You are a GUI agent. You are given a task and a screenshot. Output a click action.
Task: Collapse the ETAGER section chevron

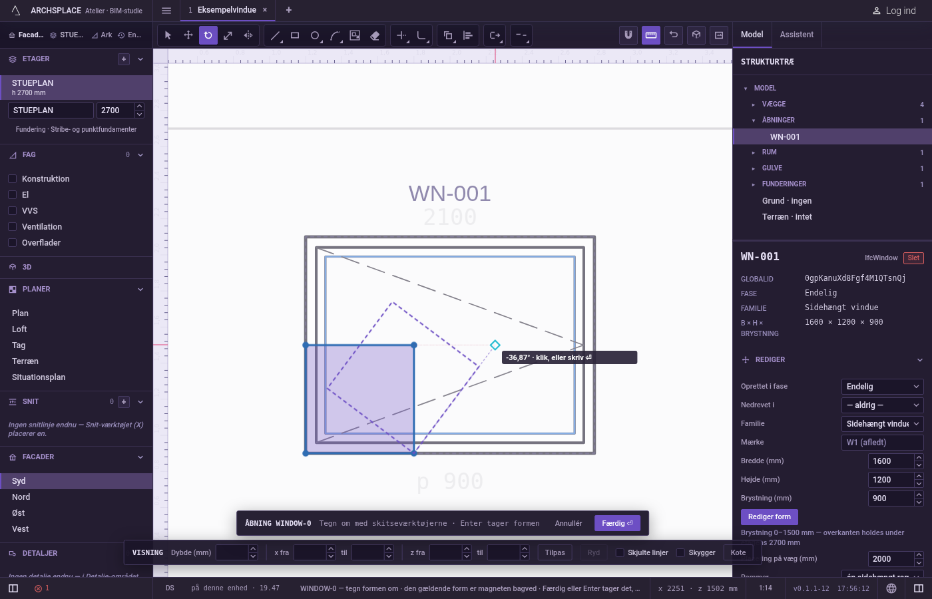click(140, 59)
